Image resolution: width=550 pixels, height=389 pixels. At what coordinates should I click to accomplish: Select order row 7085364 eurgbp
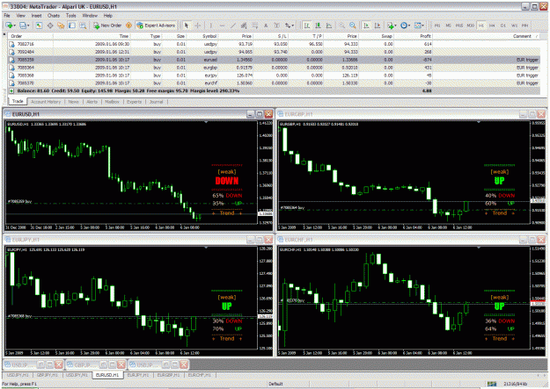(x=274, y=68)
